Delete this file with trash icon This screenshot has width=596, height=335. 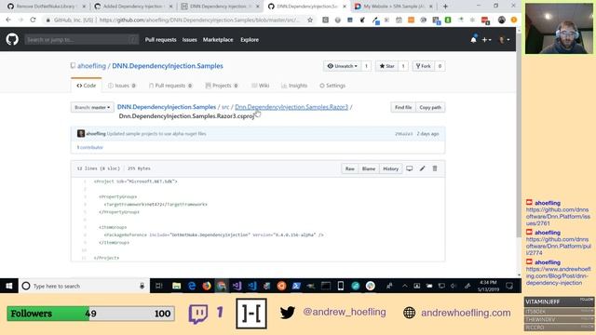435,168
